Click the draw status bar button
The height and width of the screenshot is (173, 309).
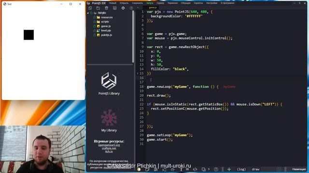[255, 169]
